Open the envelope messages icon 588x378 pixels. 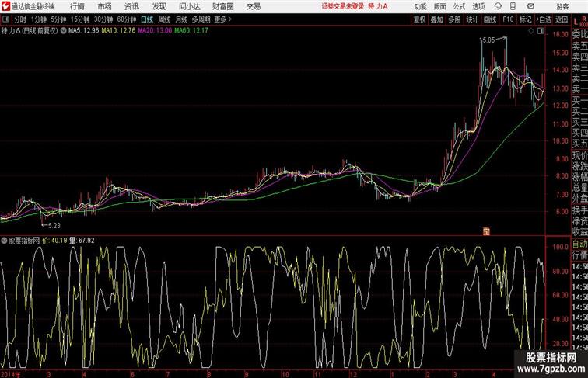(530, 6)
